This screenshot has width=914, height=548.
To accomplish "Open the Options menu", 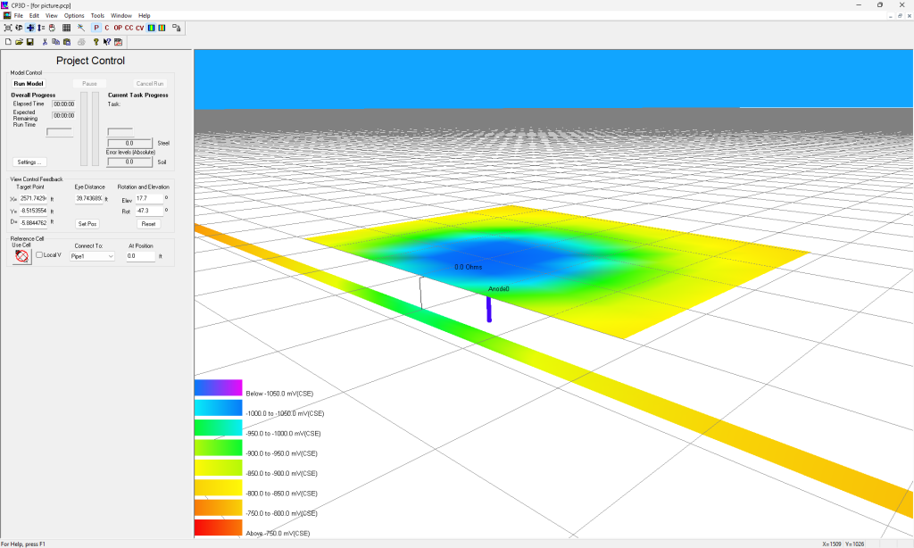I will pyautogui.click(x=73, y=15).
